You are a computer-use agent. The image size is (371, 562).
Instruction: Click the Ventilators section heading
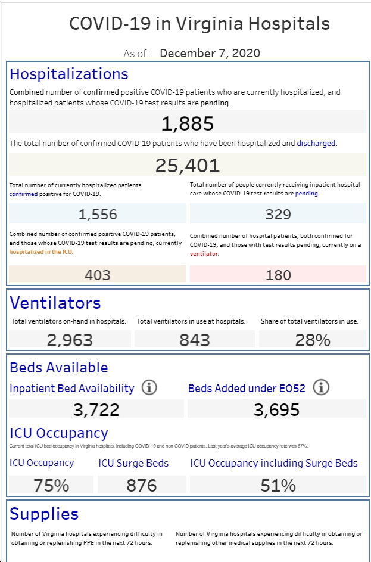[55, 303]
